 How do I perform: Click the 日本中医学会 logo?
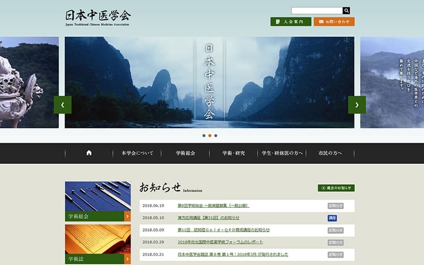98,17
